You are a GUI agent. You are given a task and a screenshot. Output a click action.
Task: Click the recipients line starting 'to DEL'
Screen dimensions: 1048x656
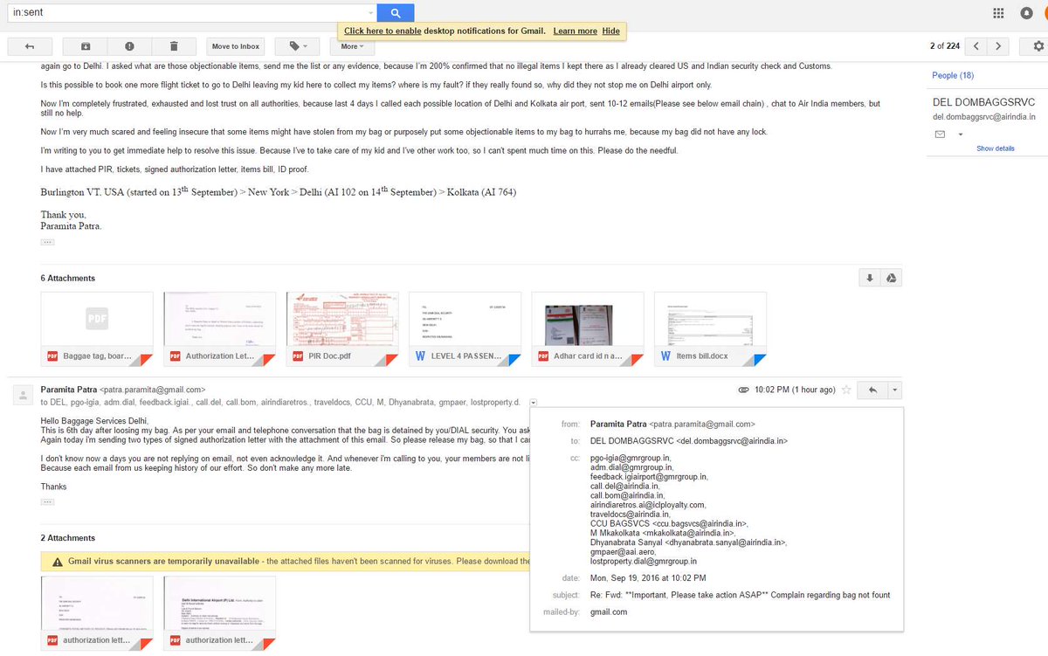[x=280, y=403]
